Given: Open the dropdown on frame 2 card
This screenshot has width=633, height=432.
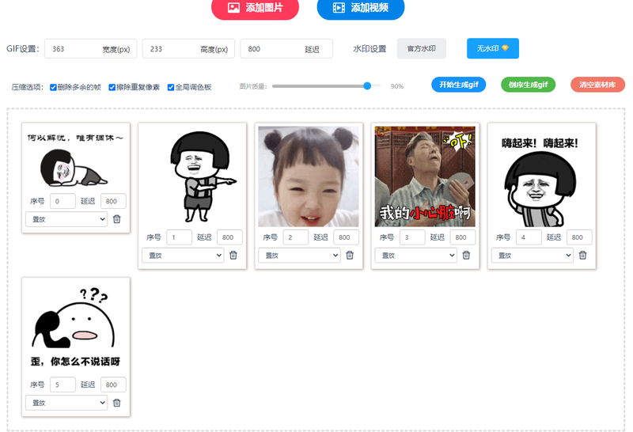Looking at the screenshot, I should tap(300, 256).
